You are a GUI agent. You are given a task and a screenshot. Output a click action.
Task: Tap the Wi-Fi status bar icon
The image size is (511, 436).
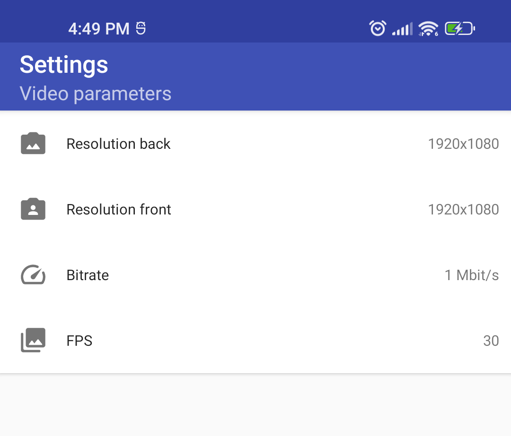[x=428, y=29]
